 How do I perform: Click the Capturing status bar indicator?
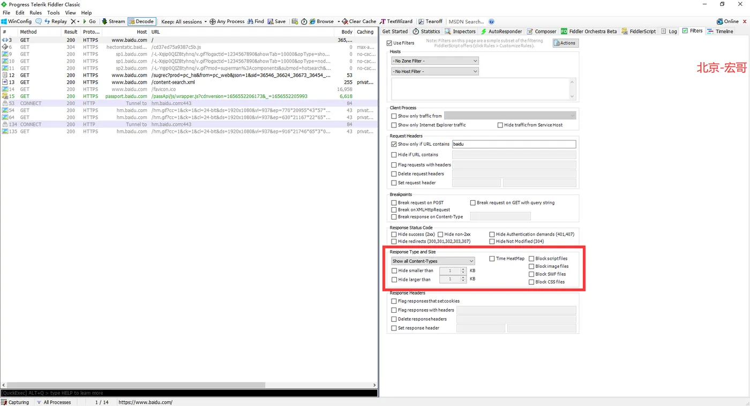15,402
